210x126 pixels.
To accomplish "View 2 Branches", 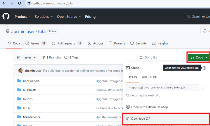I will point(52,57).
